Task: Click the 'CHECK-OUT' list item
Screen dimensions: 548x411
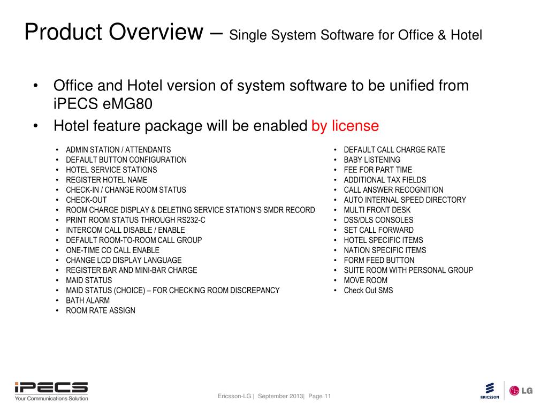Action: pos(86,200)
